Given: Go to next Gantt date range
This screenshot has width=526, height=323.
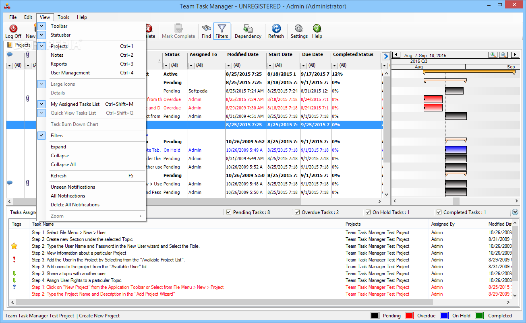Looking at the screenshot, I should tap(515, 55).
